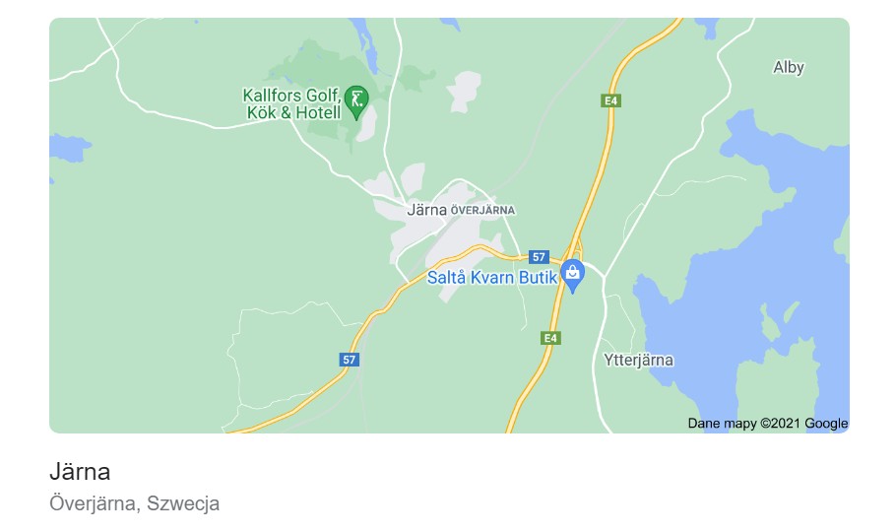Click the Ytterjärna place label
This screenshot has height=532, width=896.
(x=638, y=361)
